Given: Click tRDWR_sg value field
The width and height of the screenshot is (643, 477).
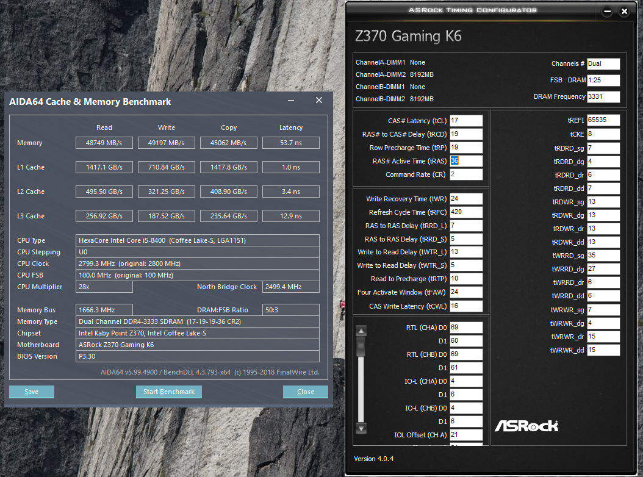Looking at the screenshot, I should [x=603, y=202].
